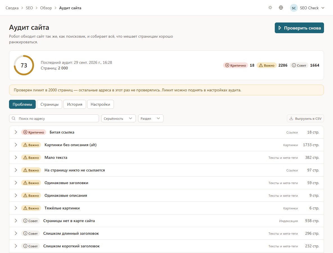Toggle light theme sun icon

[x=270, y=8]
